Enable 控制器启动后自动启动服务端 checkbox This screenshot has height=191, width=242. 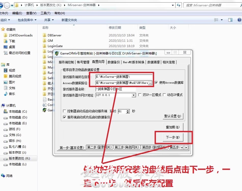click(x=64, y=111)
